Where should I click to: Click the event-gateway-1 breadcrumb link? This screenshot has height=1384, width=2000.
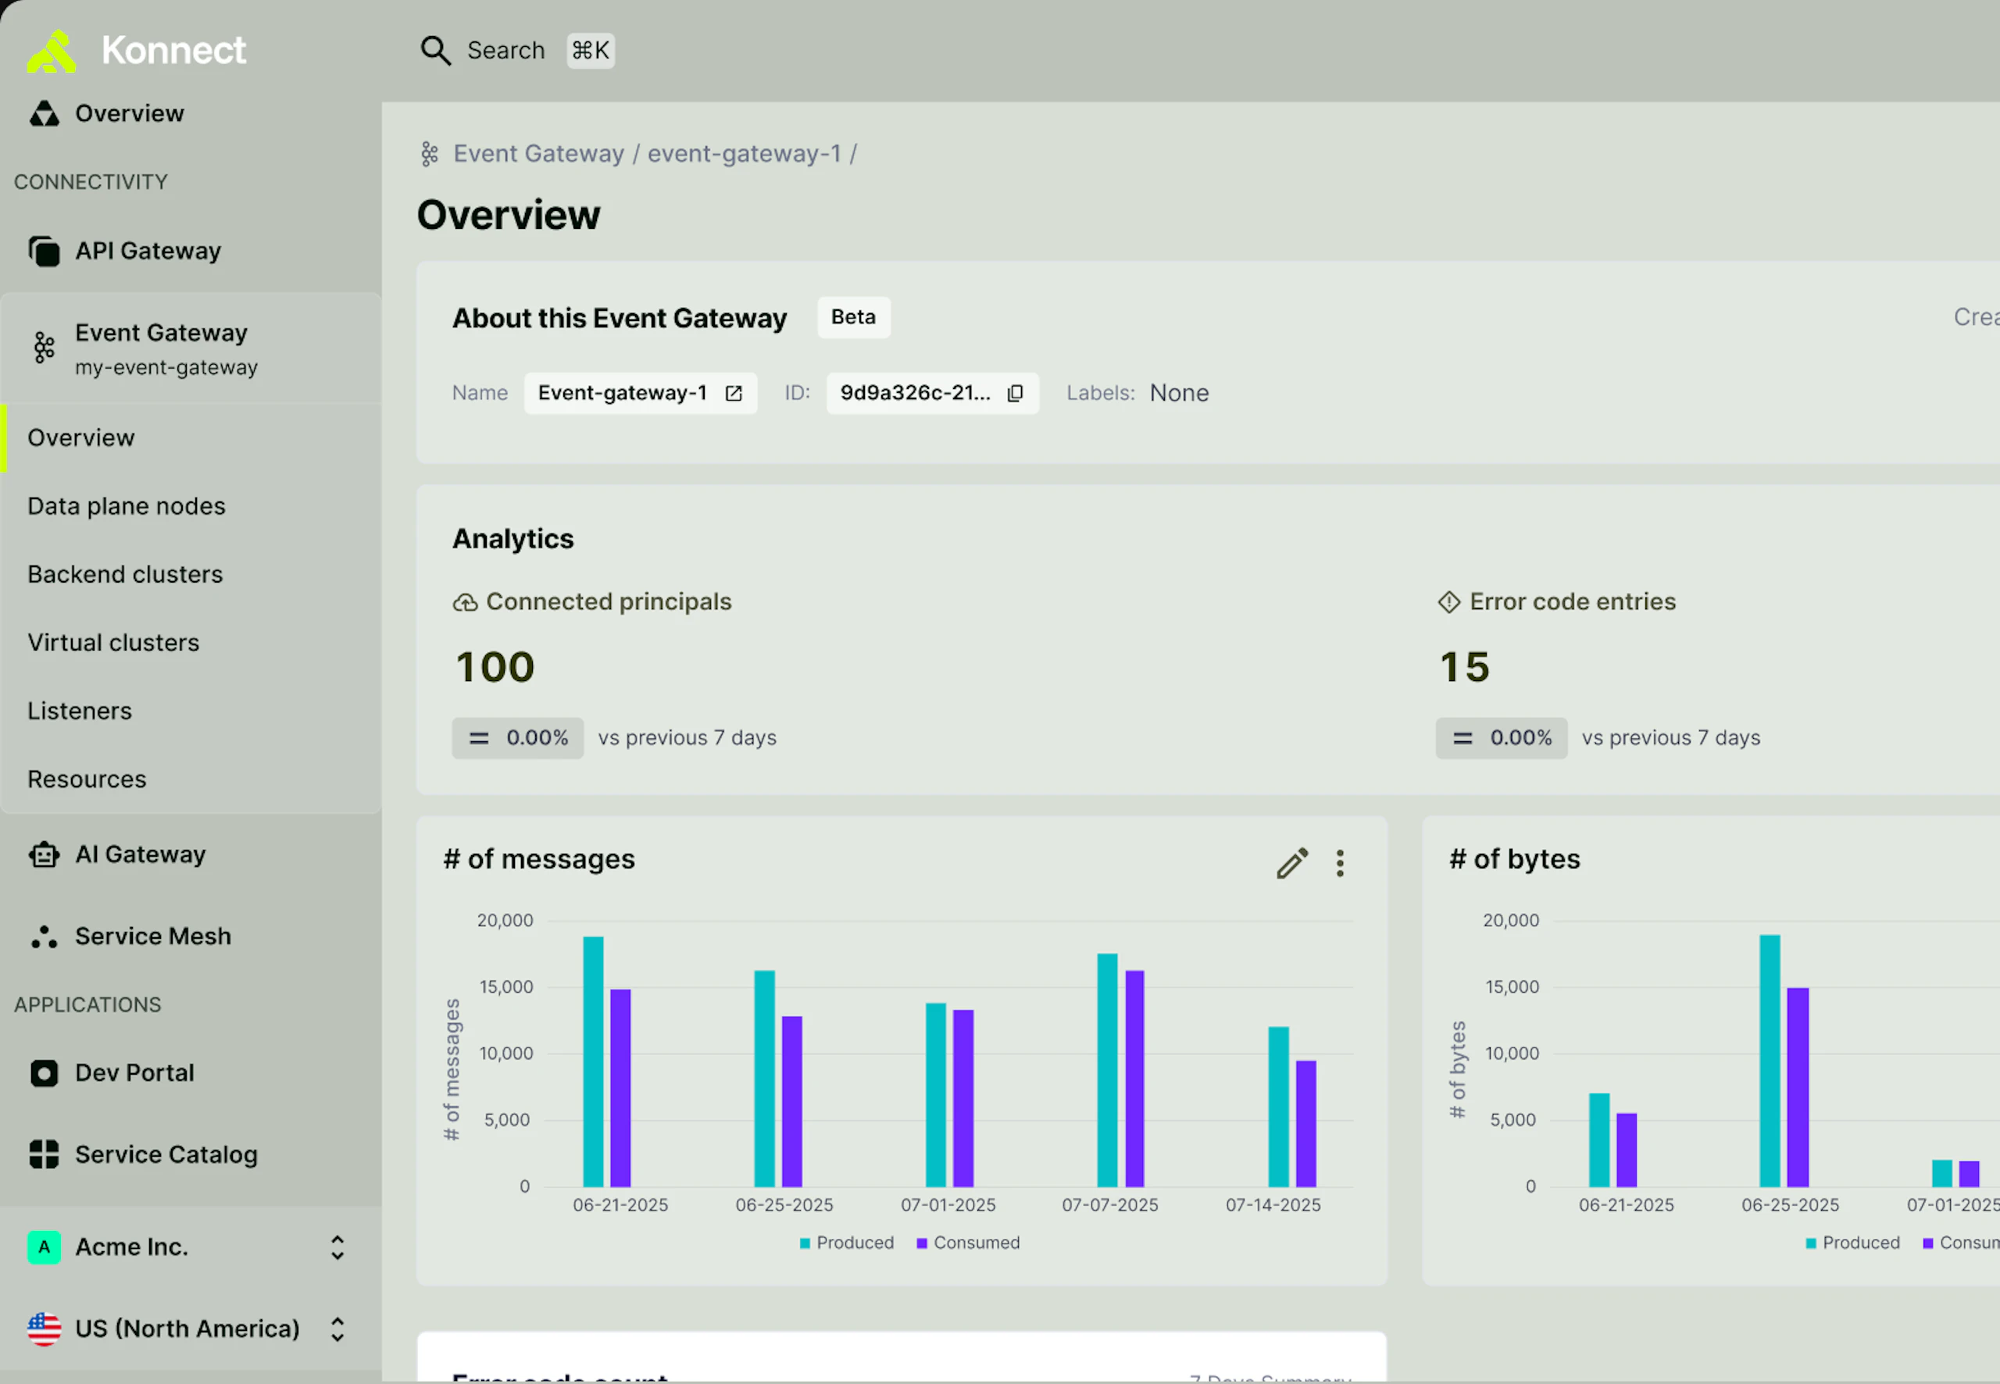745,154
